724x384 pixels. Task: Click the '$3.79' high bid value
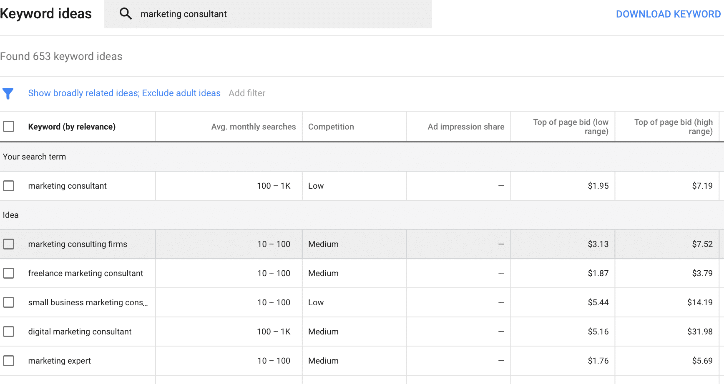(702, 273)
